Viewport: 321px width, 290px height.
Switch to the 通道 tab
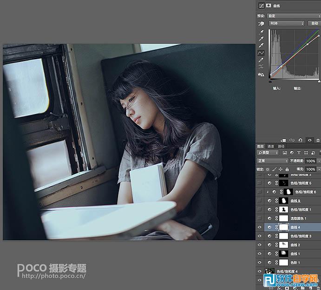pyautogui.click(x=270, y=146)
